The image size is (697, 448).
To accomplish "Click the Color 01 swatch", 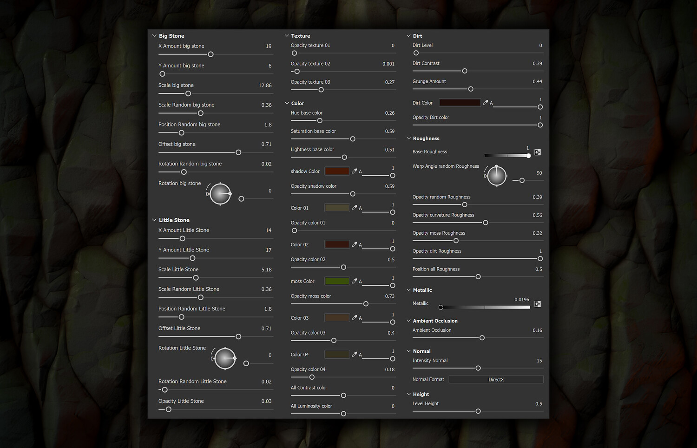I will [x=337, y=208].
